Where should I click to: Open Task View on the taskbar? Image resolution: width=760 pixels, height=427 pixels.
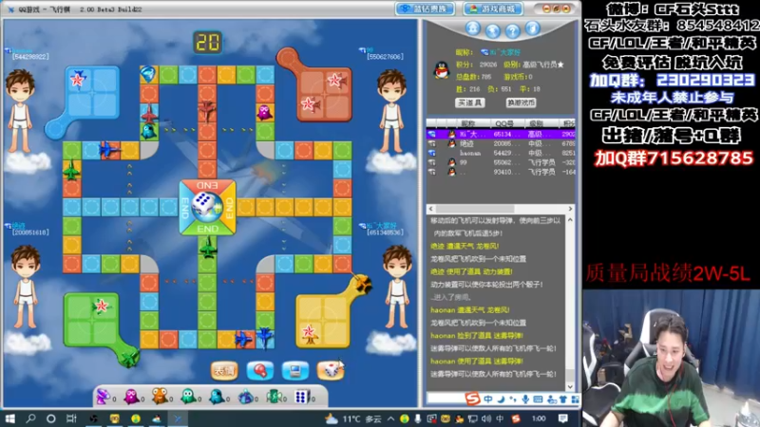click(x=71, y=418)
